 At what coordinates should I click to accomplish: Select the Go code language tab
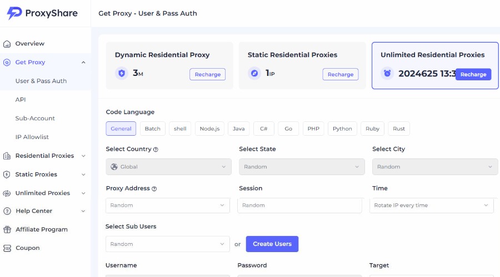point(288,129)
